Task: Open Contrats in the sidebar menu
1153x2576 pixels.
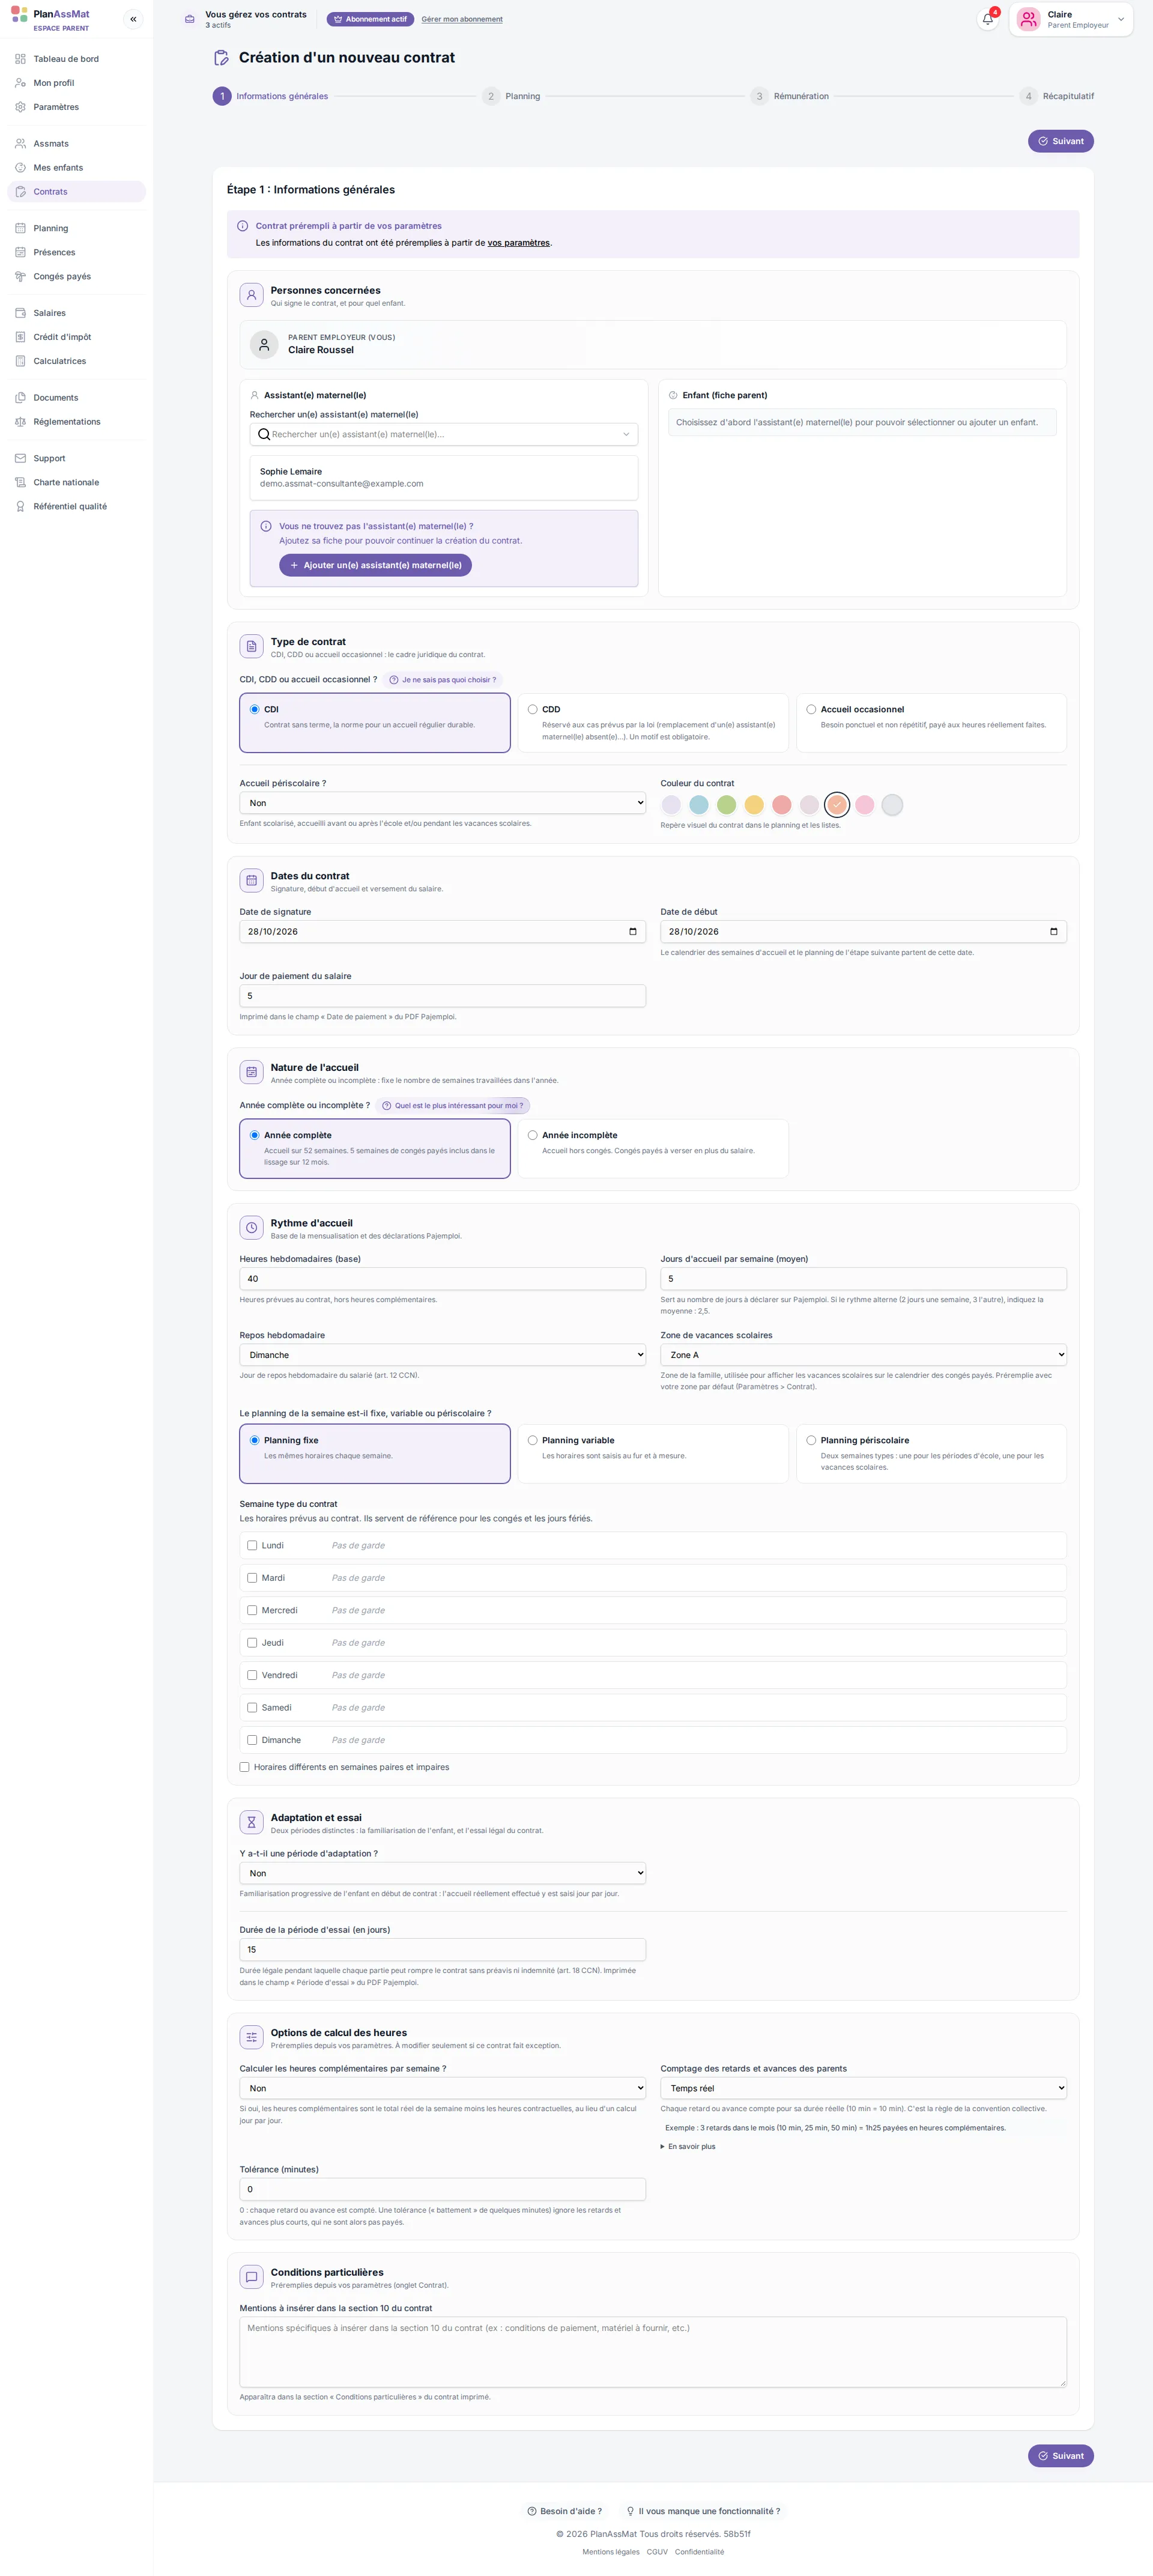Action: (76, 192)
